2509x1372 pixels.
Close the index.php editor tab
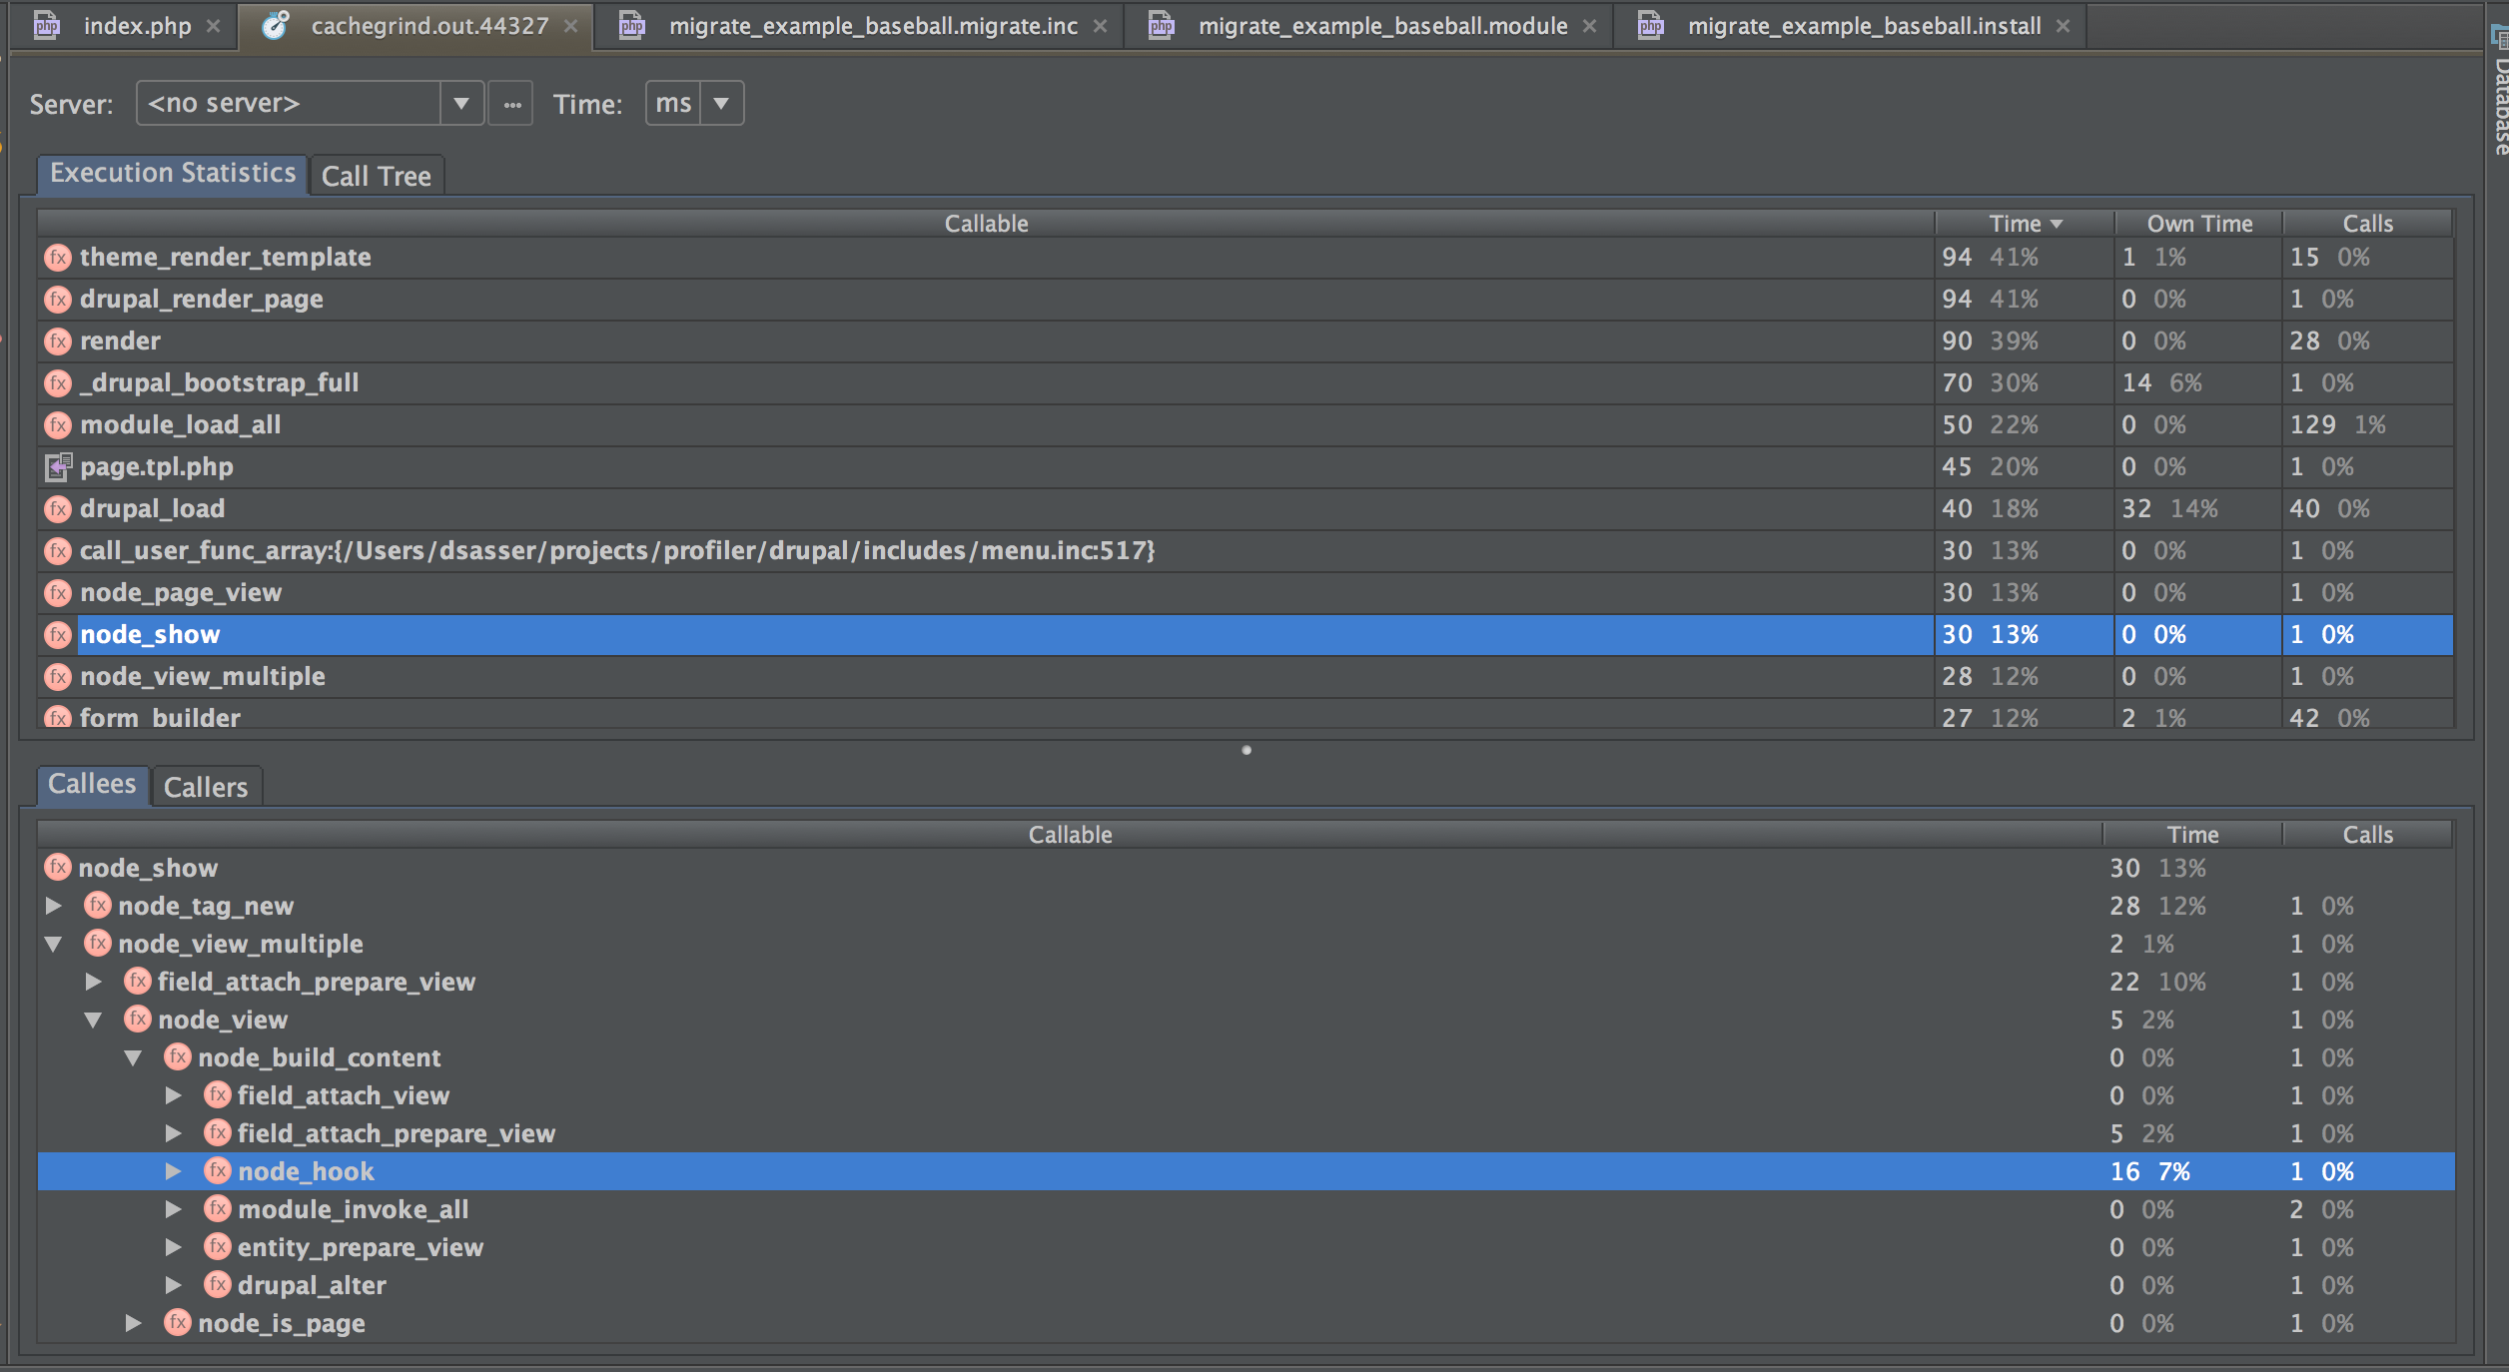tap(214, 26)
